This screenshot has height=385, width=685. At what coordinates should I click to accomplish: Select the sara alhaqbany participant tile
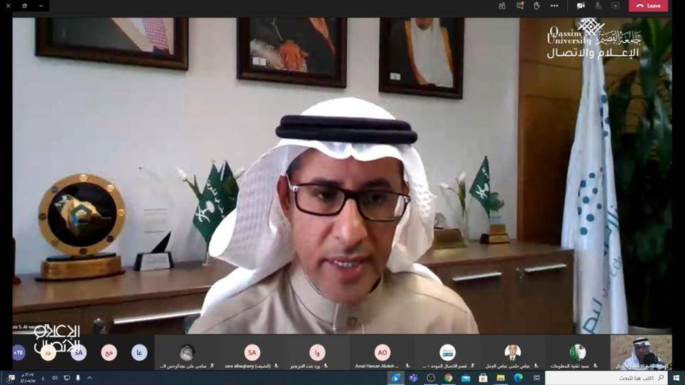coord(252,353)
